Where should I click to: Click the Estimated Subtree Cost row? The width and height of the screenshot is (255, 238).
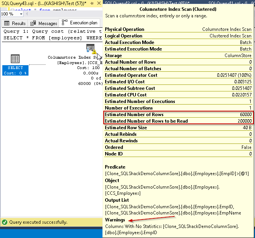pos(178,88)
